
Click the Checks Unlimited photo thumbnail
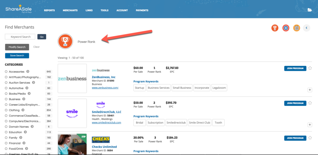(x=72, y=144)
